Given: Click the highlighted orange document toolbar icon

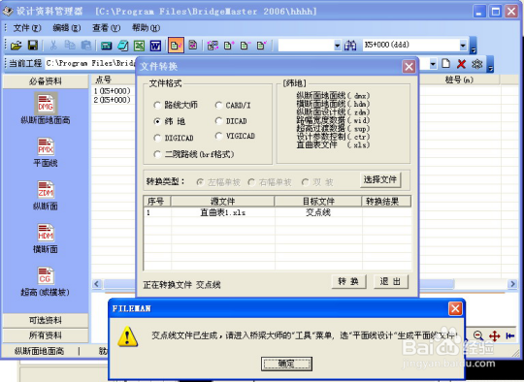Looking at the screenshot, I should click(176, 45).
